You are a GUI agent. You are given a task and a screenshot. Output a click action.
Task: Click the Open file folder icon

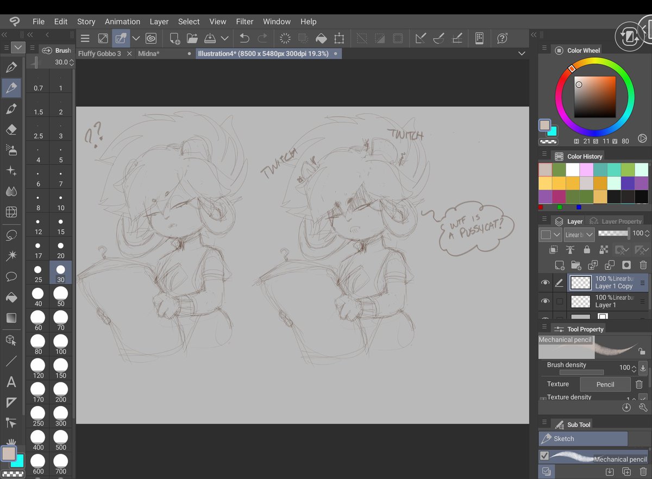pos(192,38)
